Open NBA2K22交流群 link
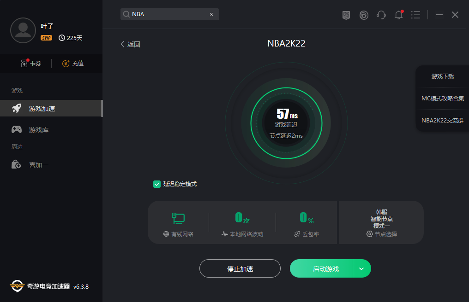This screenshot has height=302, width=469. coord(442,120)
